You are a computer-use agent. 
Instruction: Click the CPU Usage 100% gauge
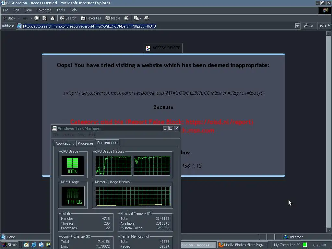tap(73, 166)
